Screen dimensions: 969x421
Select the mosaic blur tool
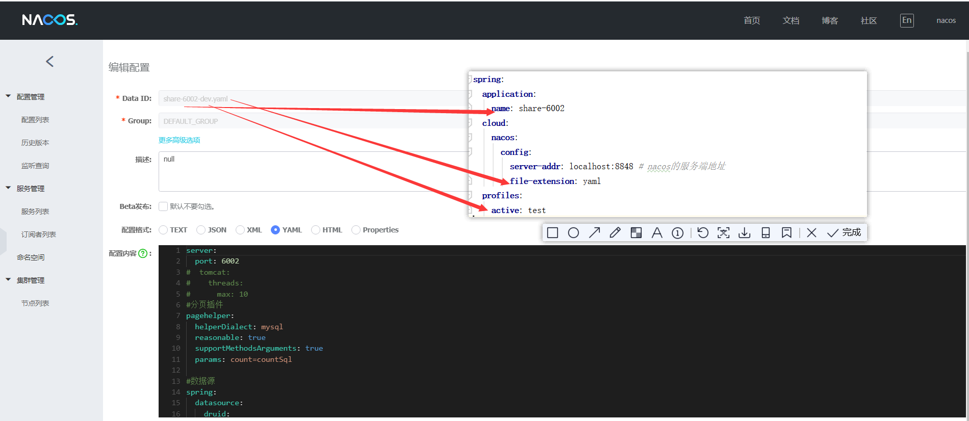[636, 233]
